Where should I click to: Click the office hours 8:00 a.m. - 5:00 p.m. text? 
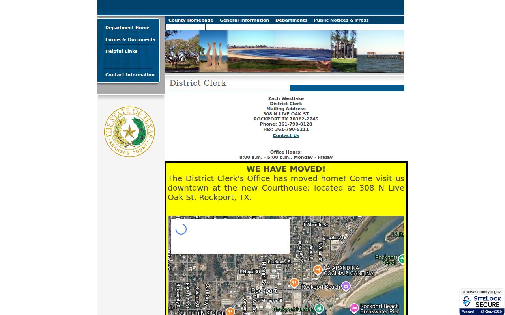click(286, 157)
